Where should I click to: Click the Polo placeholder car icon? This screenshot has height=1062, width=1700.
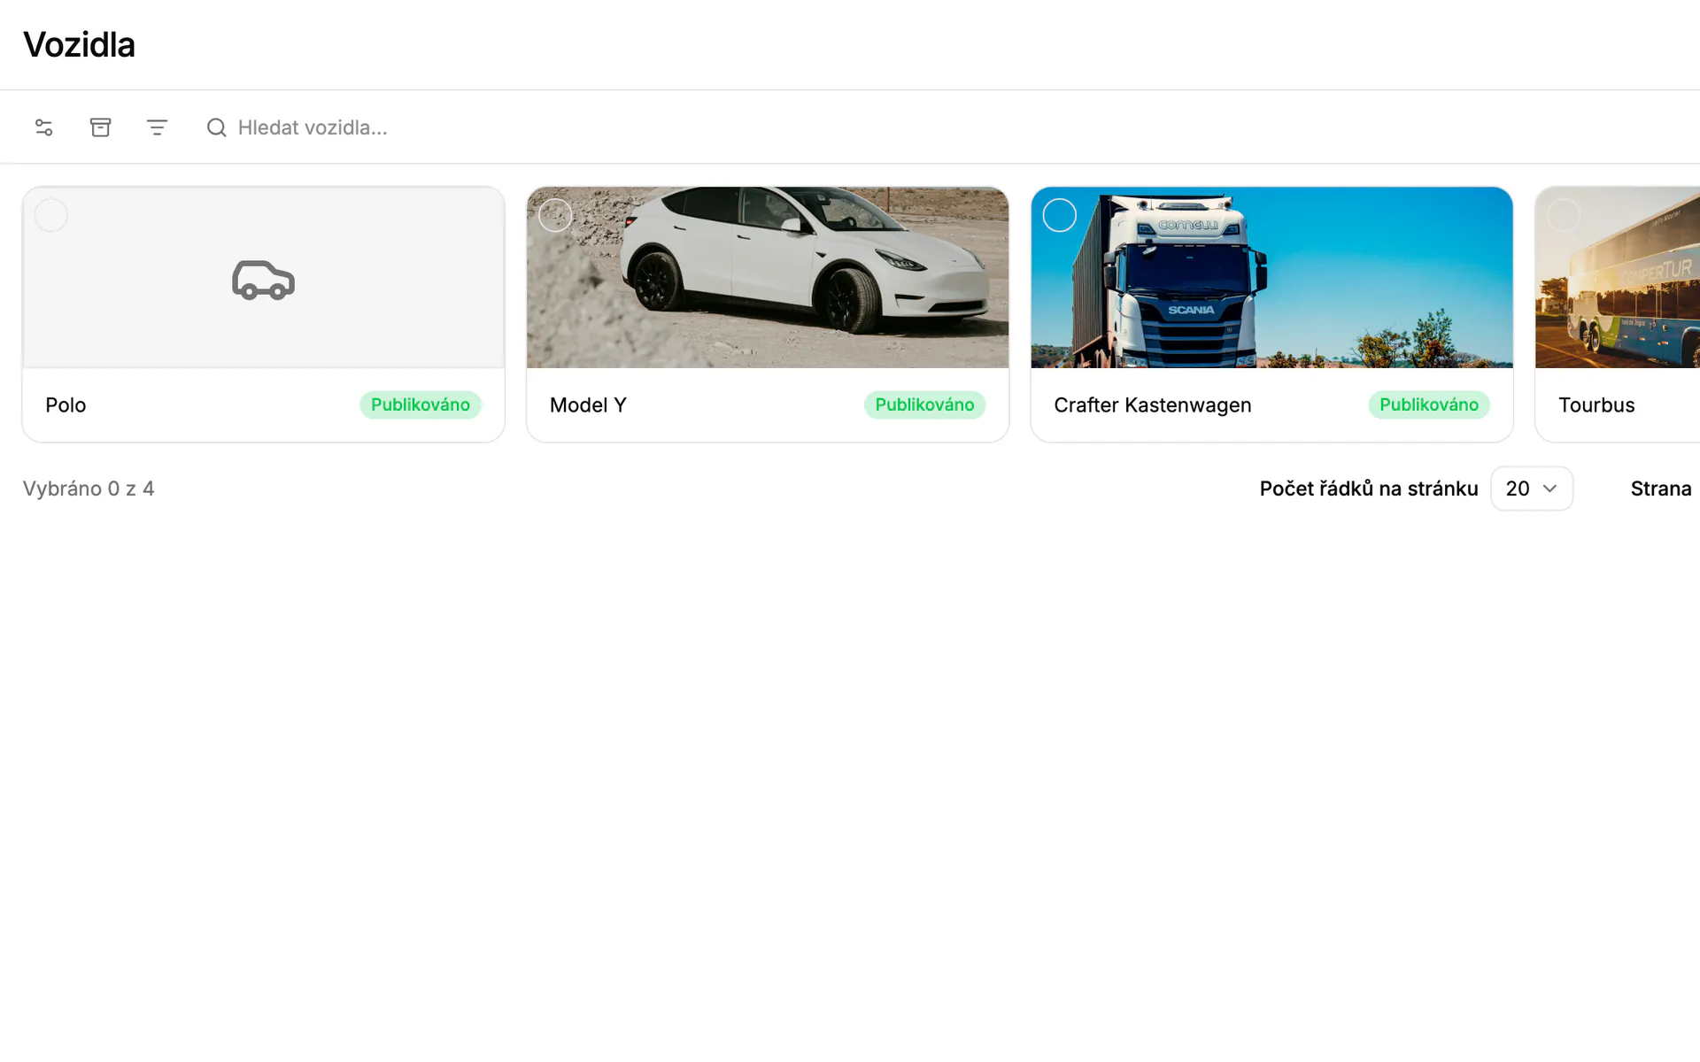tap(264, 280)
